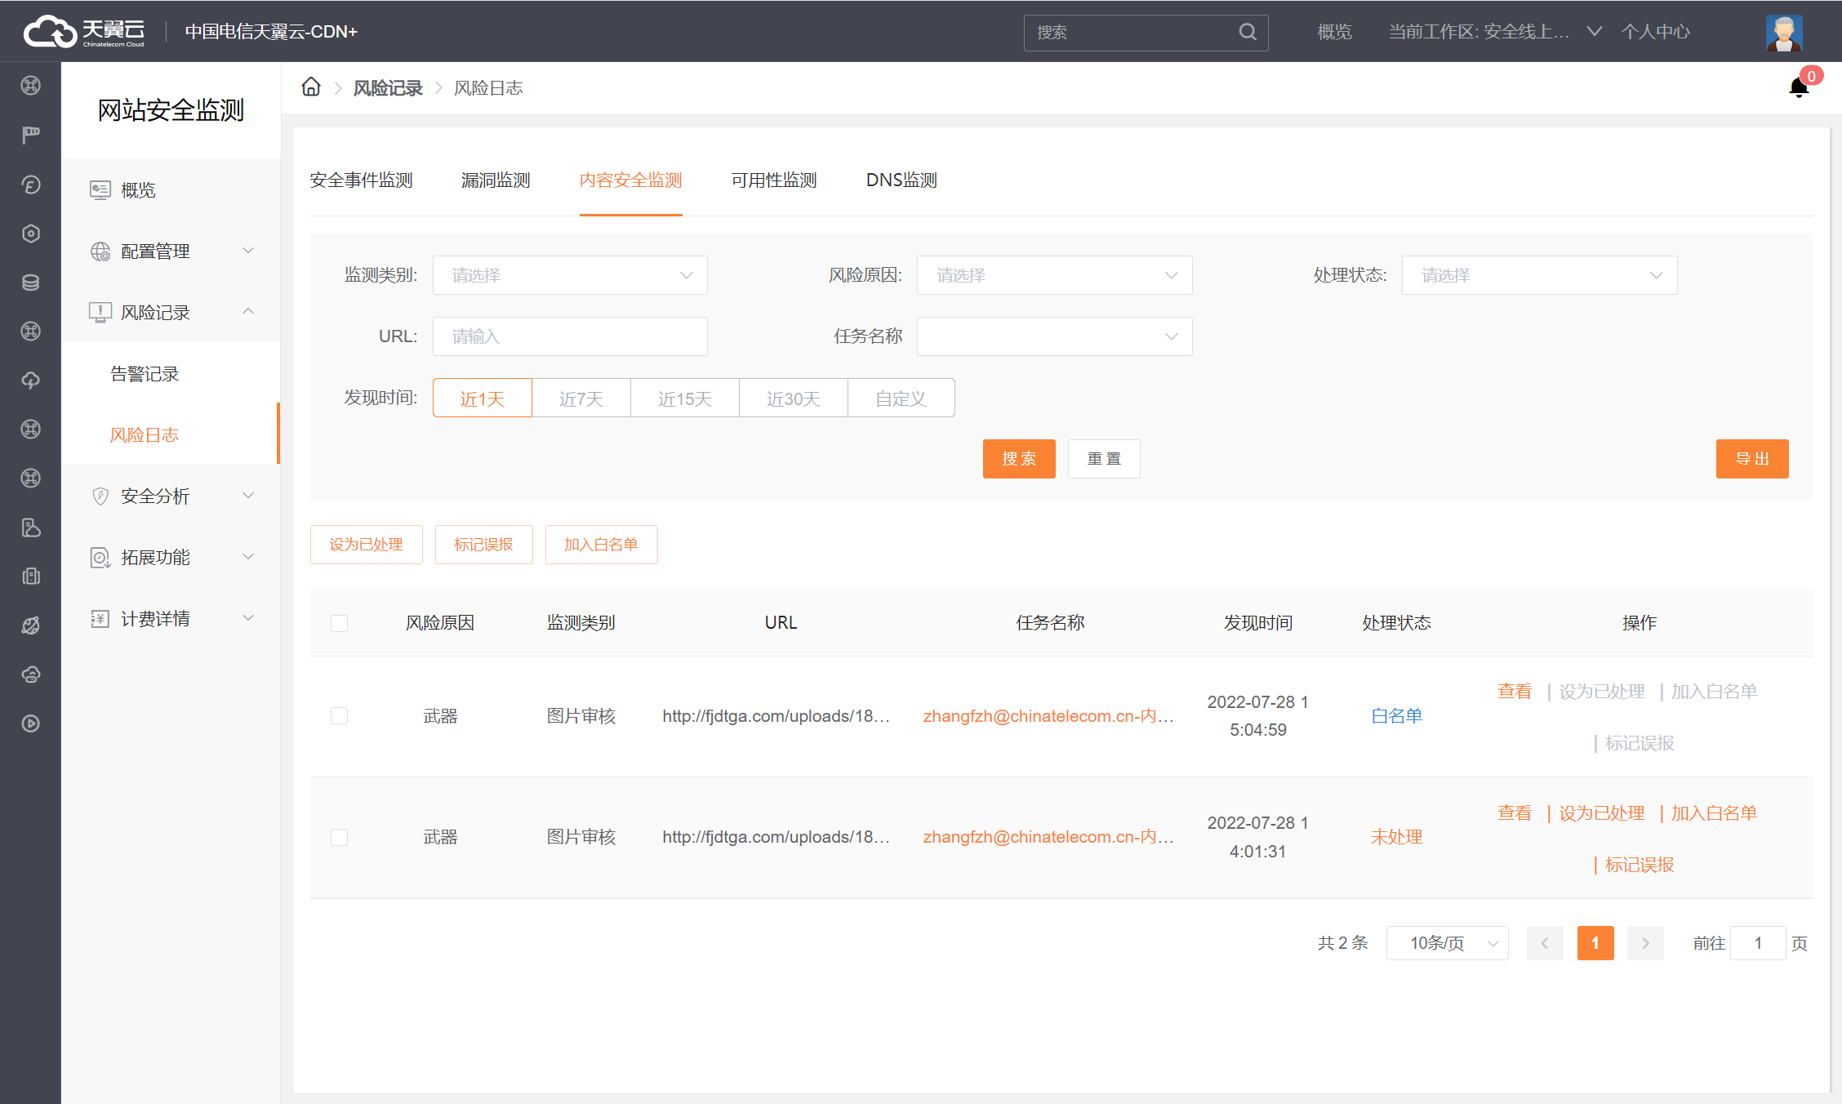Viewport: 1842px width, 1104px height.
Task: Open the notification bell
Action: (x=1798, y=87)
